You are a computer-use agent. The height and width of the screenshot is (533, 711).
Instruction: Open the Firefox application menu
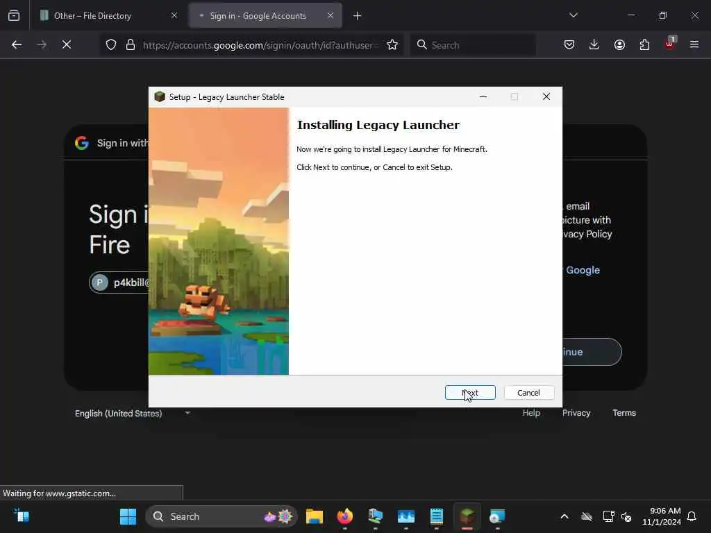pos(694,44)
